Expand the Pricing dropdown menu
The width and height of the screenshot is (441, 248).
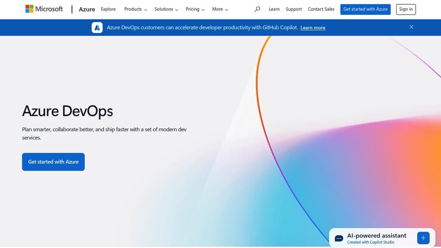(x=195, y=9)
